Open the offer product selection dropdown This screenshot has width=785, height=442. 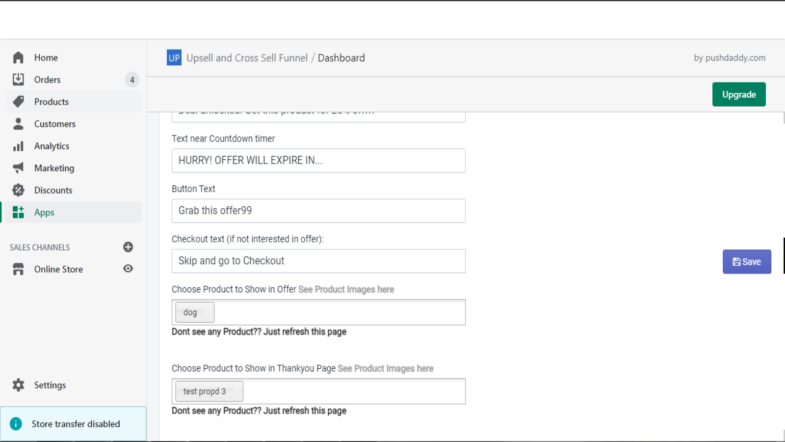[339, 312]
